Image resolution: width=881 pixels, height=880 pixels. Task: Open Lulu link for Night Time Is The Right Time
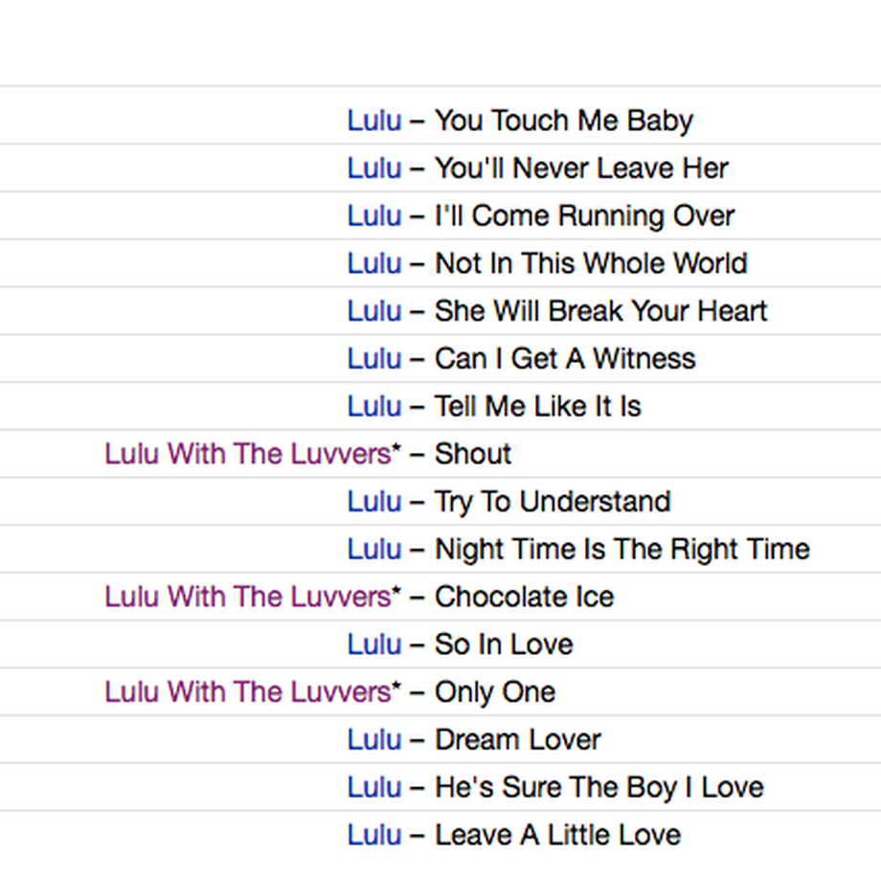374,549
